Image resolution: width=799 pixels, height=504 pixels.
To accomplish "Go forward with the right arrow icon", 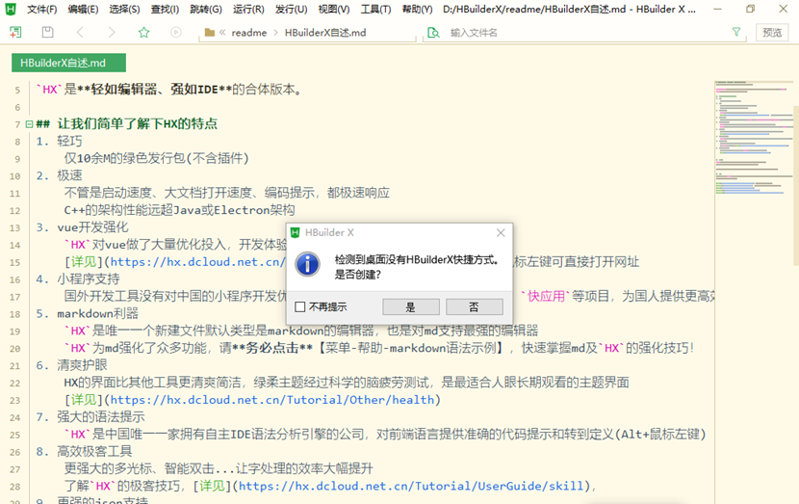I will pos(112,32).
